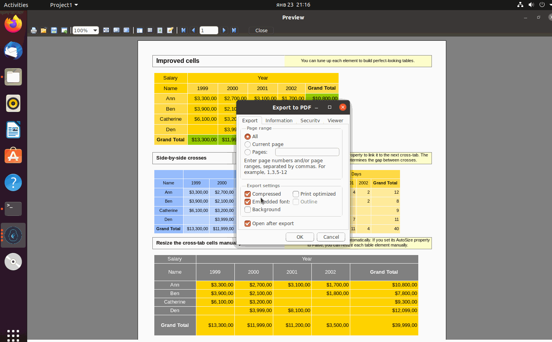The height and width of the screenshot is (342, 552).
Task: Launch Firefox from the dock
Action: (x=13, y=24)
